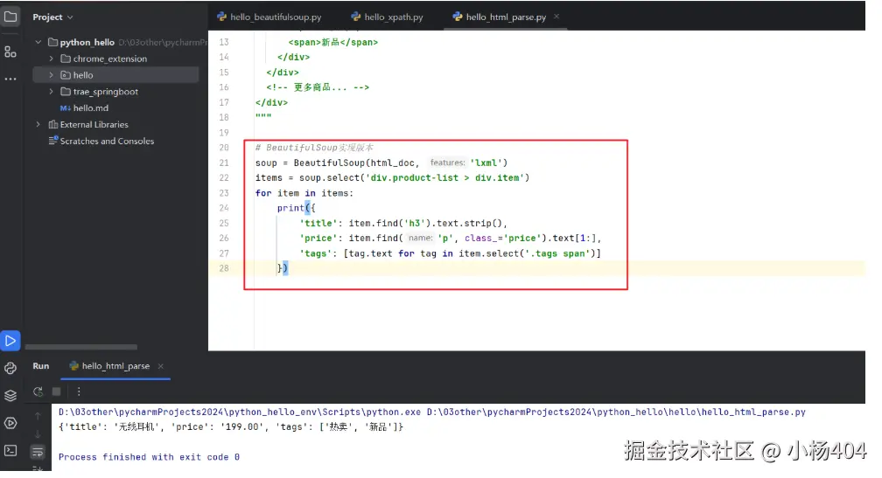This screenshot has height=478, width=882.
Task: Expand the trae_springboot folder
Action: coord(51,92)
